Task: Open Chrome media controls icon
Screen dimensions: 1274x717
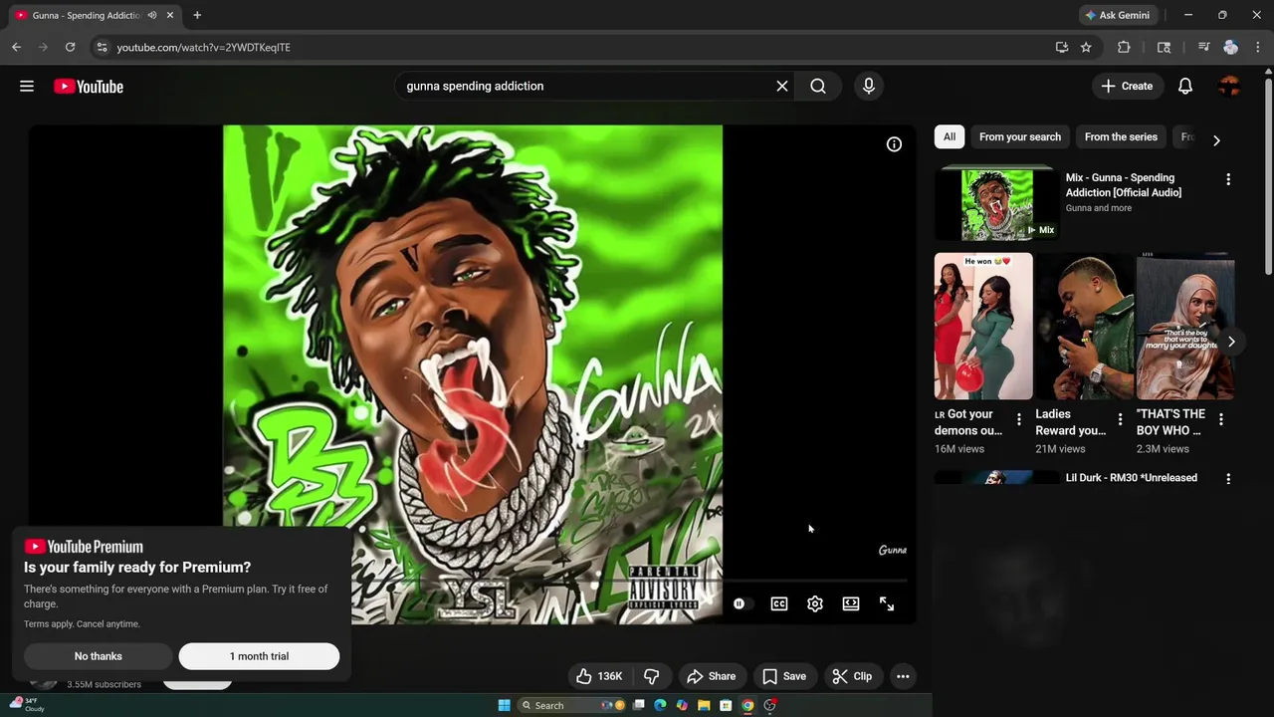Action: click(1203, 47)
